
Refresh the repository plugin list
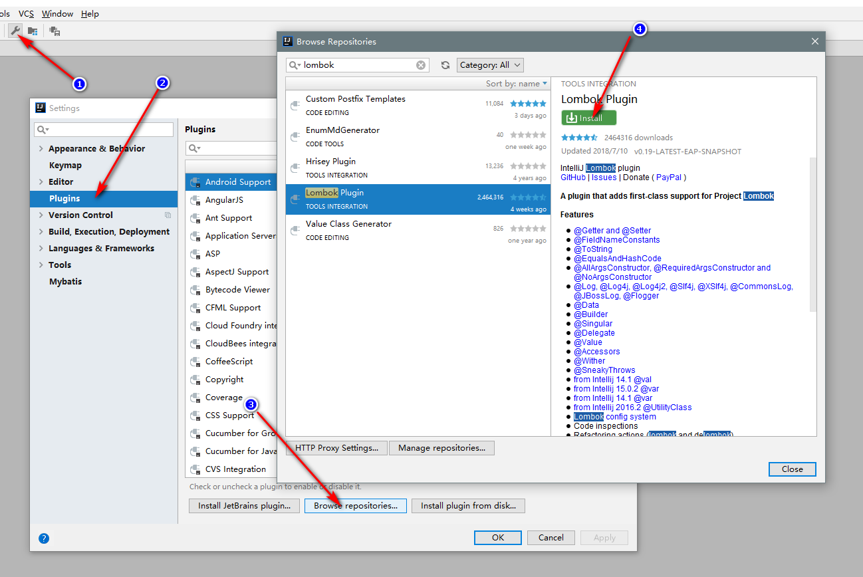[445, 65]
